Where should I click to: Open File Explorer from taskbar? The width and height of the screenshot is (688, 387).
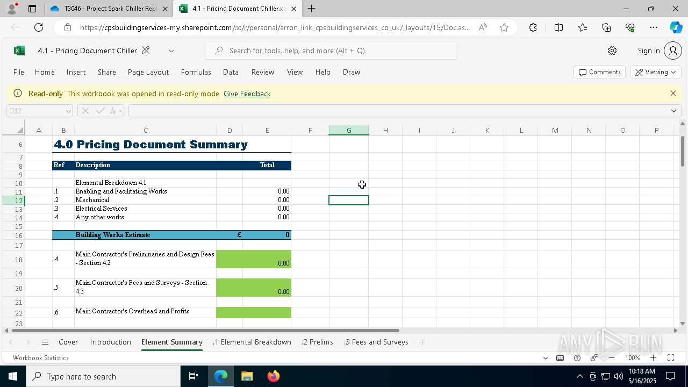247,376
